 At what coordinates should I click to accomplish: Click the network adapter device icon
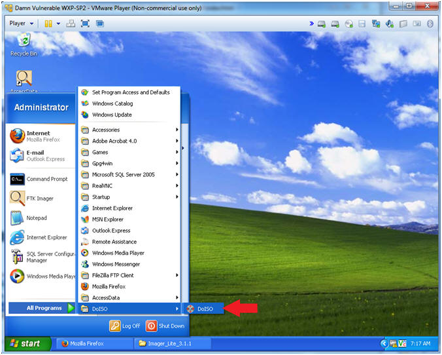[x=376, y=24]
